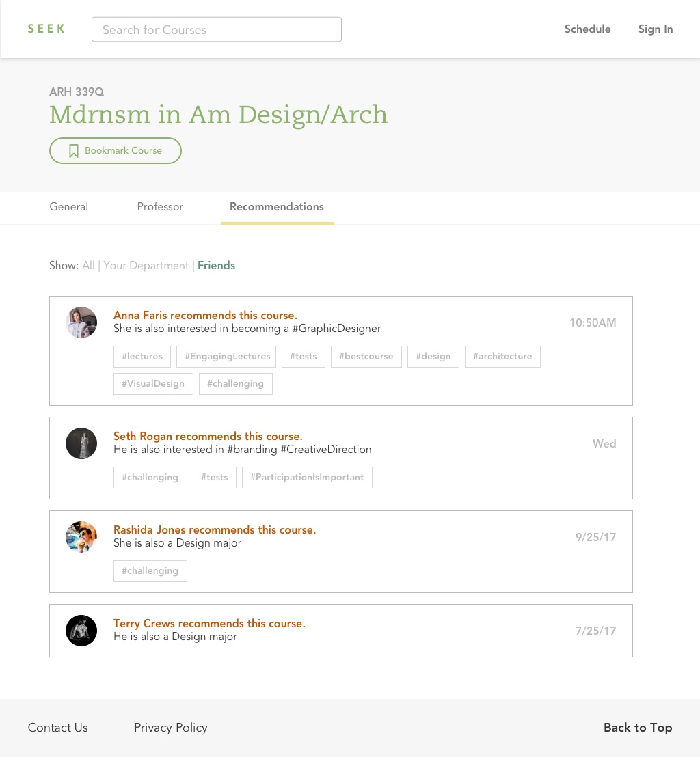The image size is (700, 757).
Task: Click the SEEK logo
Action: point(46,29)
